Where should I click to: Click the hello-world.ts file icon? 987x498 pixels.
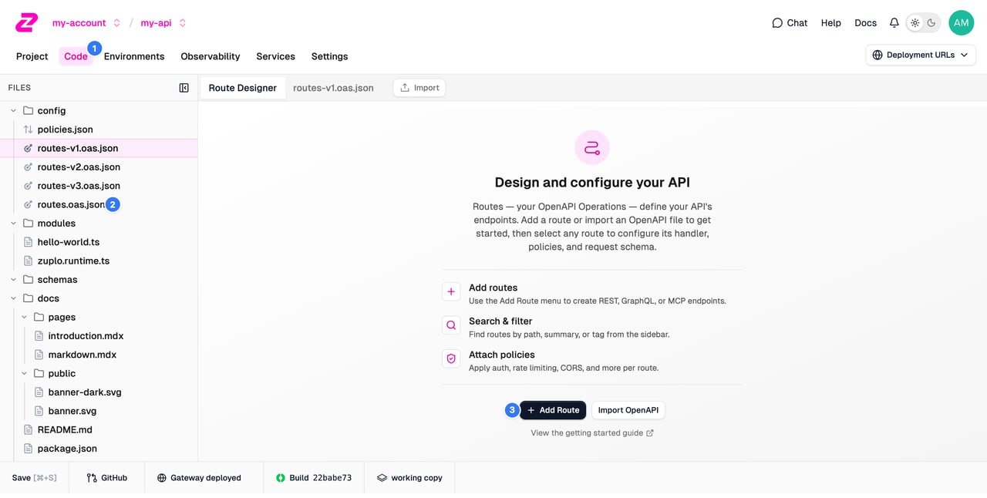pyautogui.click(x=29, y=242)
